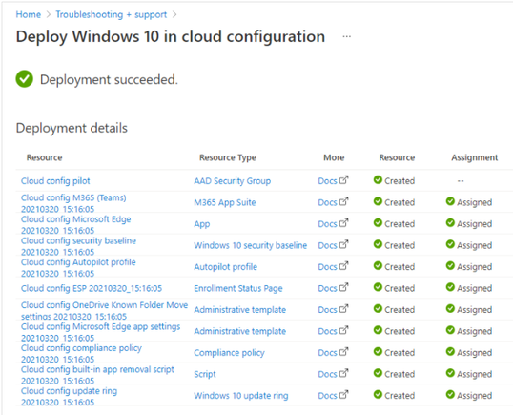The image size is (513, 415).
Task: Open Cloud config security baseline resource
Action: (x=78, y=246)
